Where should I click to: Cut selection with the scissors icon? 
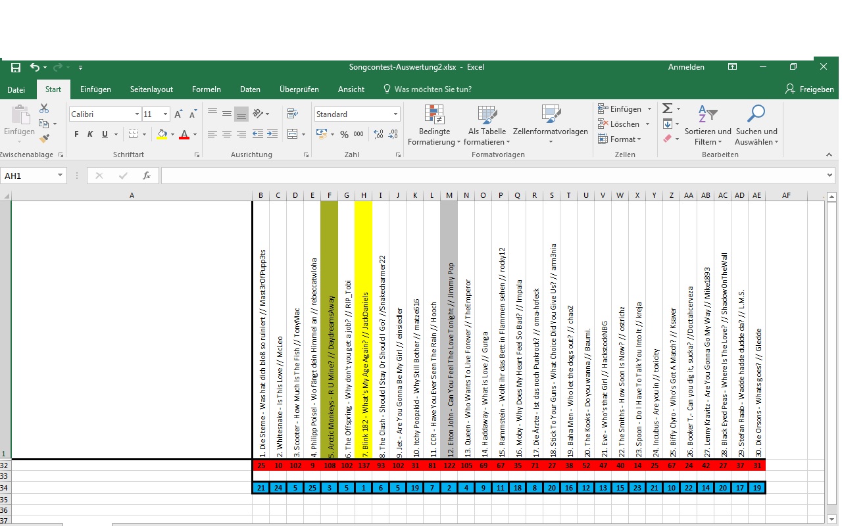click(x=44, y=108)
